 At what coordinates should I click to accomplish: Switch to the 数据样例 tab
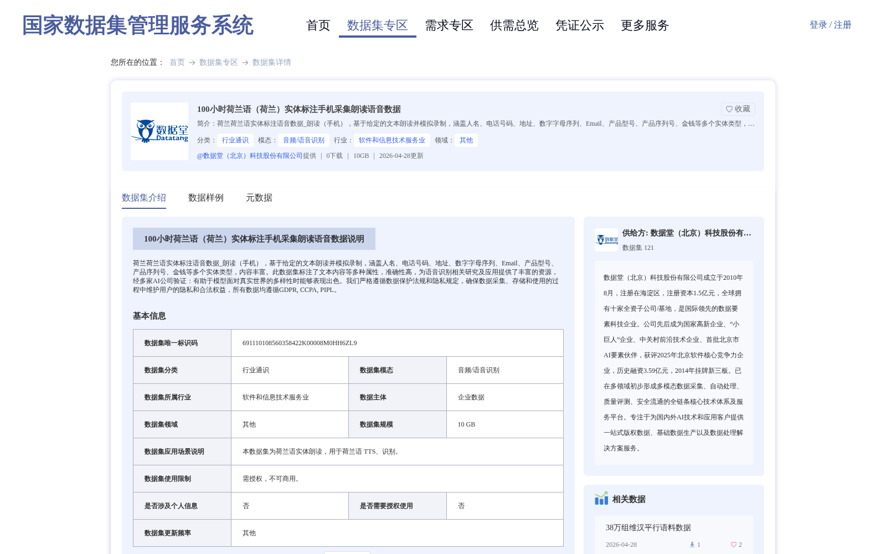tap(206, 198)
